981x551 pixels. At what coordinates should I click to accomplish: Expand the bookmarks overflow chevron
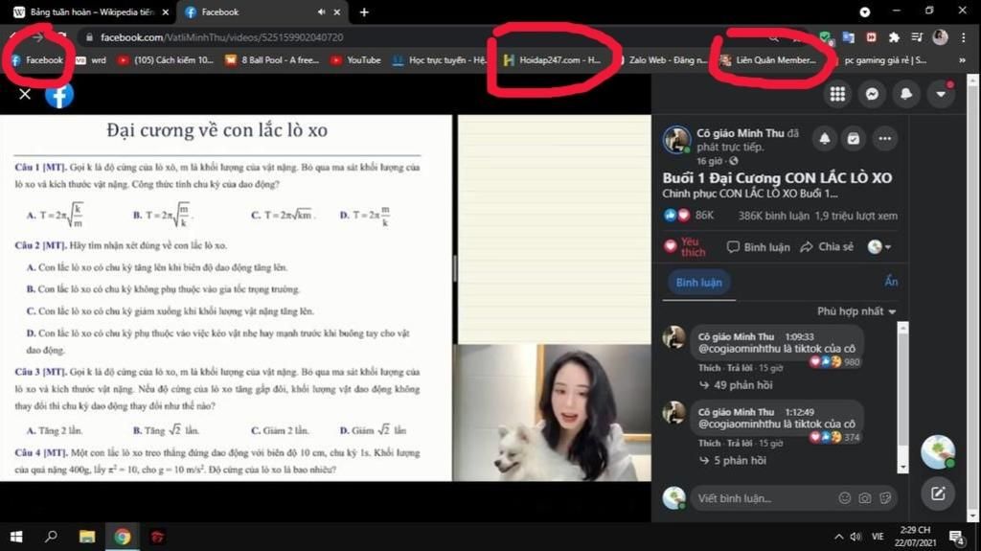coord(962,60)
